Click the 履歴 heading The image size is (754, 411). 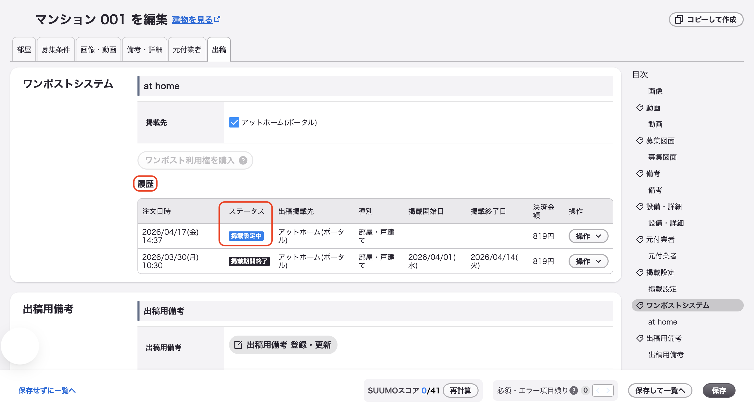(x=145, y=184)
